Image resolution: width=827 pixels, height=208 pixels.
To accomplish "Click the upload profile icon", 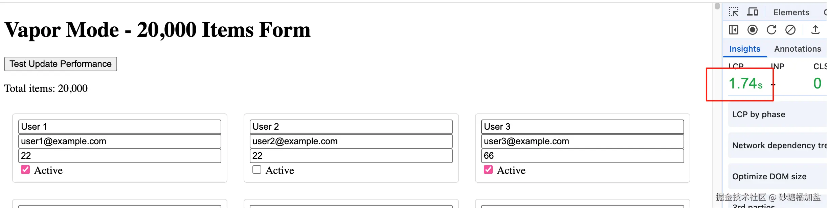I will [815, 30].
